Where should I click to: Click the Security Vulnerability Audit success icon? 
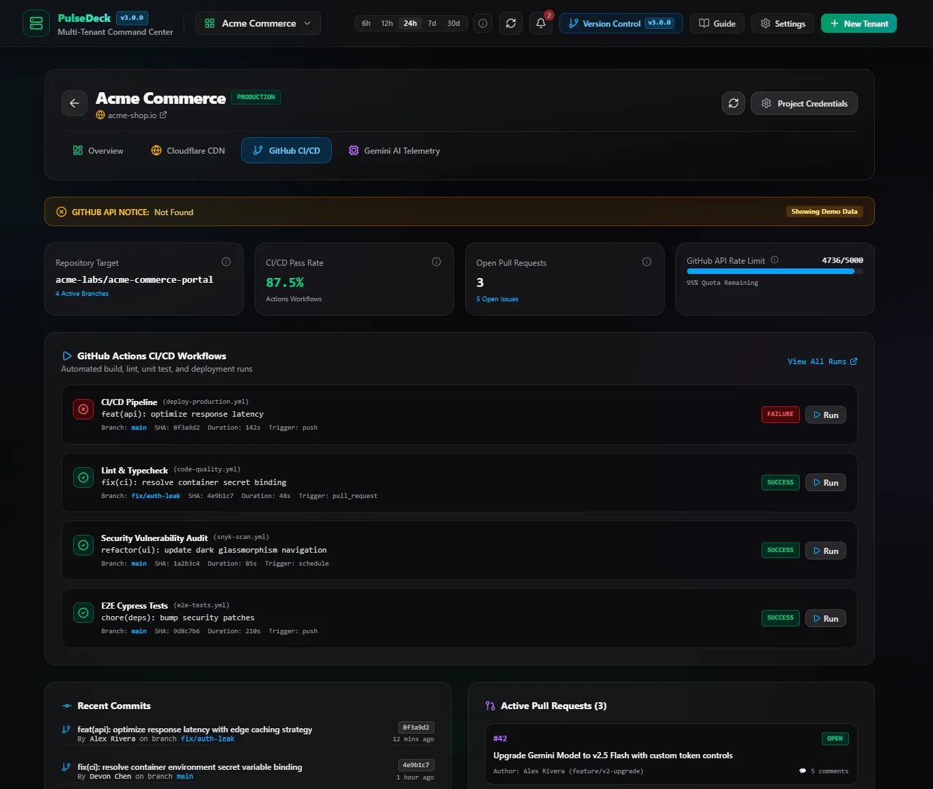(83, 545)
